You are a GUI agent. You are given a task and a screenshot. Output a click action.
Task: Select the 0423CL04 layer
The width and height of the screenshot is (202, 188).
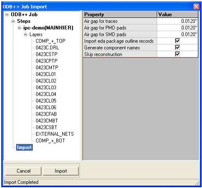46,94
